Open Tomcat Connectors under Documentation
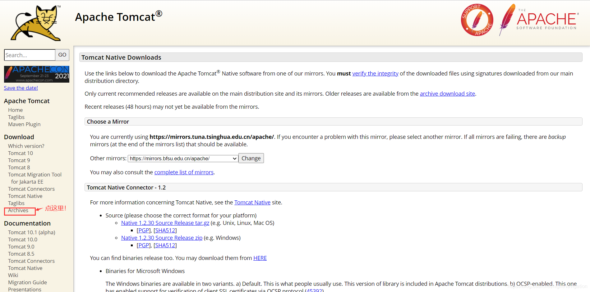 (31, 261)
